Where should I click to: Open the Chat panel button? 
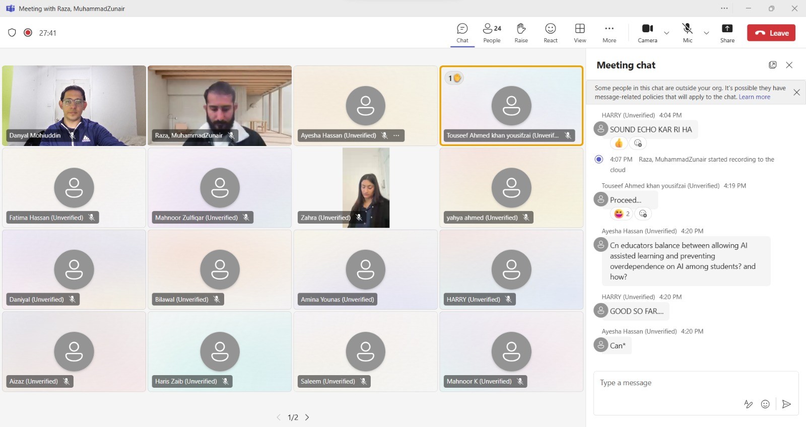(x=462, y=33)
